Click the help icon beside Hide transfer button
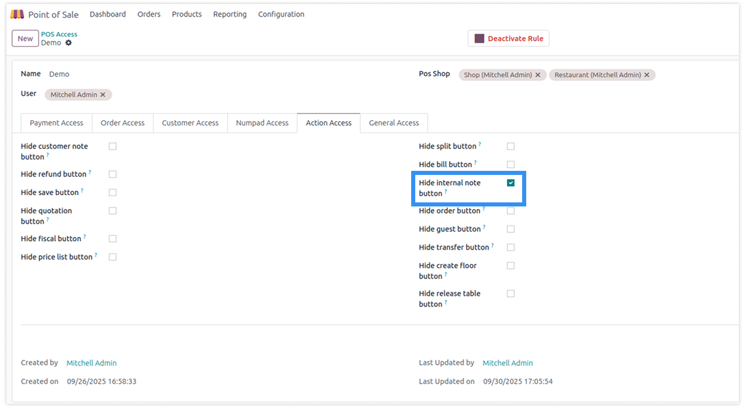 pyautogui.click(x=493, y=246)
